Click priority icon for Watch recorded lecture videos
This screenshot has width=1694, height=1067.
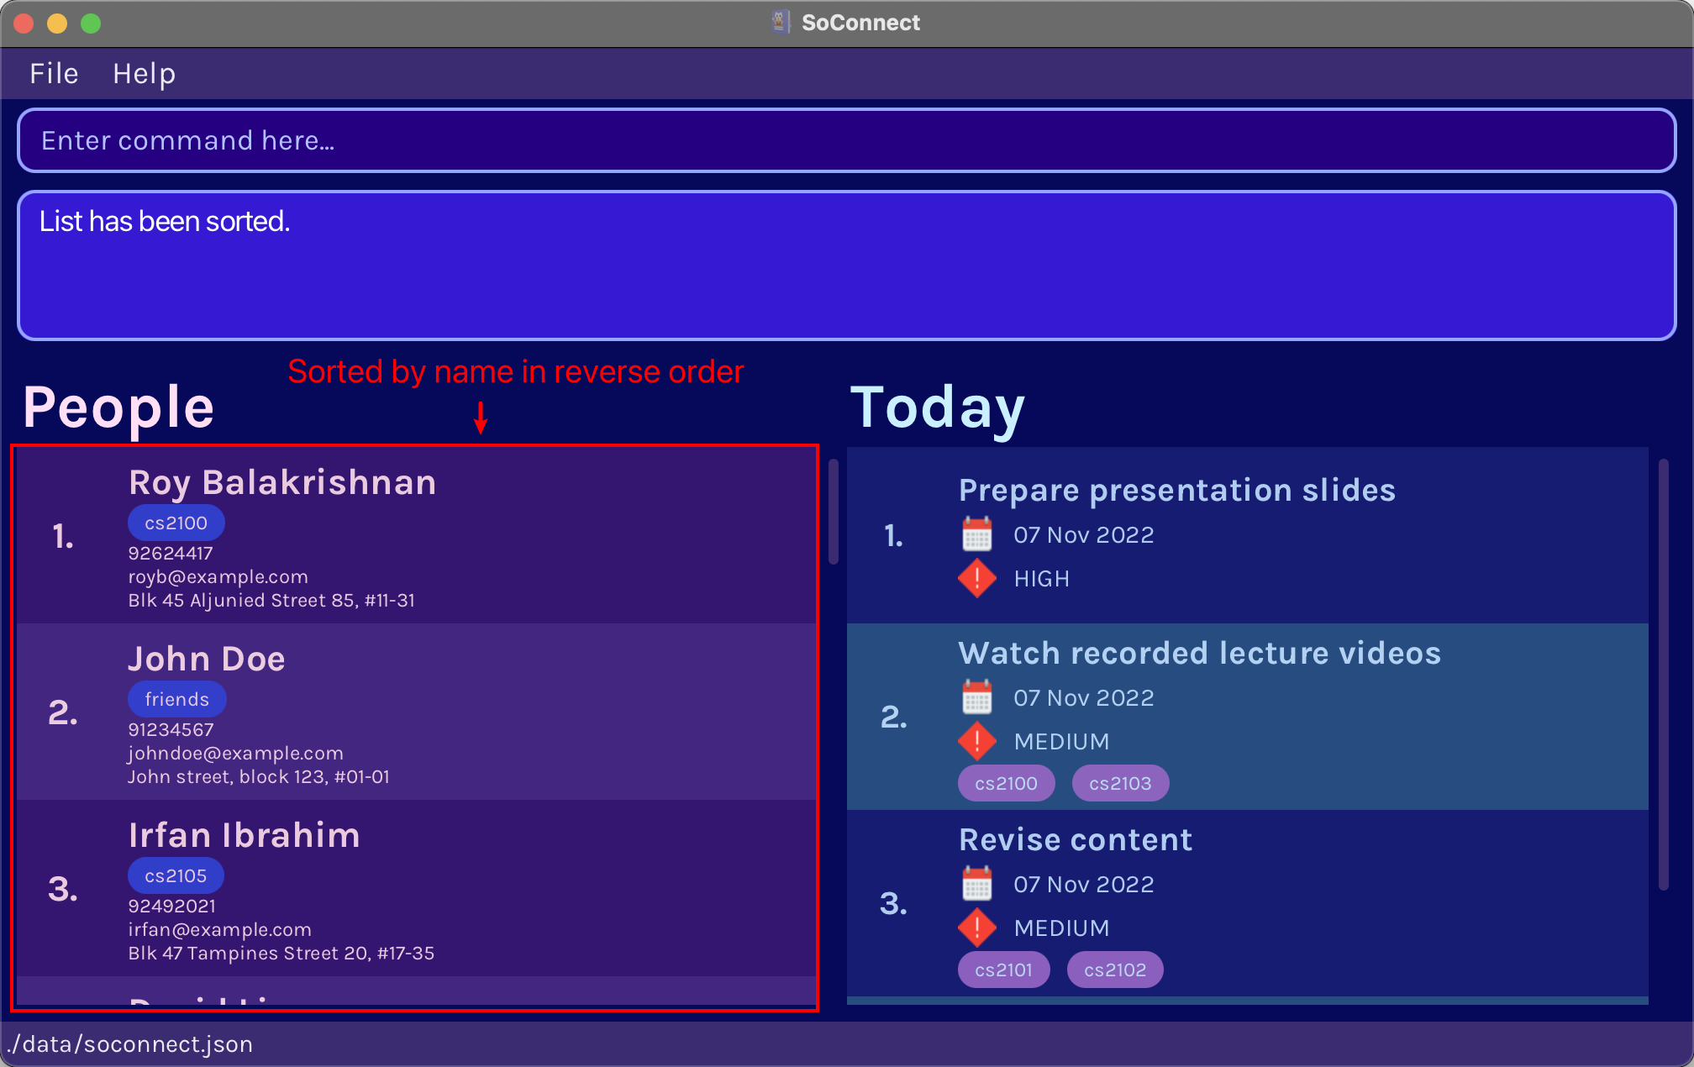(976, 741)
